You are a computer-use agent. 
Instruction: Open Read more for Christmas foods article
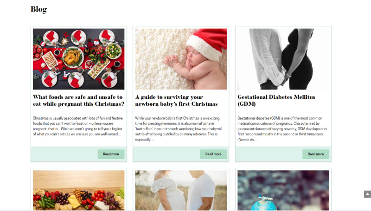point(111,154)
